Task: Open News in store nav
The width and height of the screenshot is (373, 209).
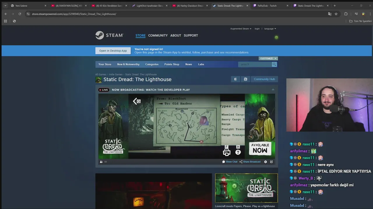Action: tap(189, 64)
